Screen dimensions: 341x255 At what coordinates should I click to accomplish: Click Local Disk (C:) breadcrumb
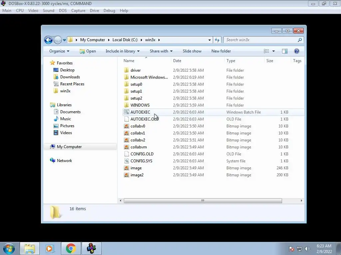coord(125,40)
